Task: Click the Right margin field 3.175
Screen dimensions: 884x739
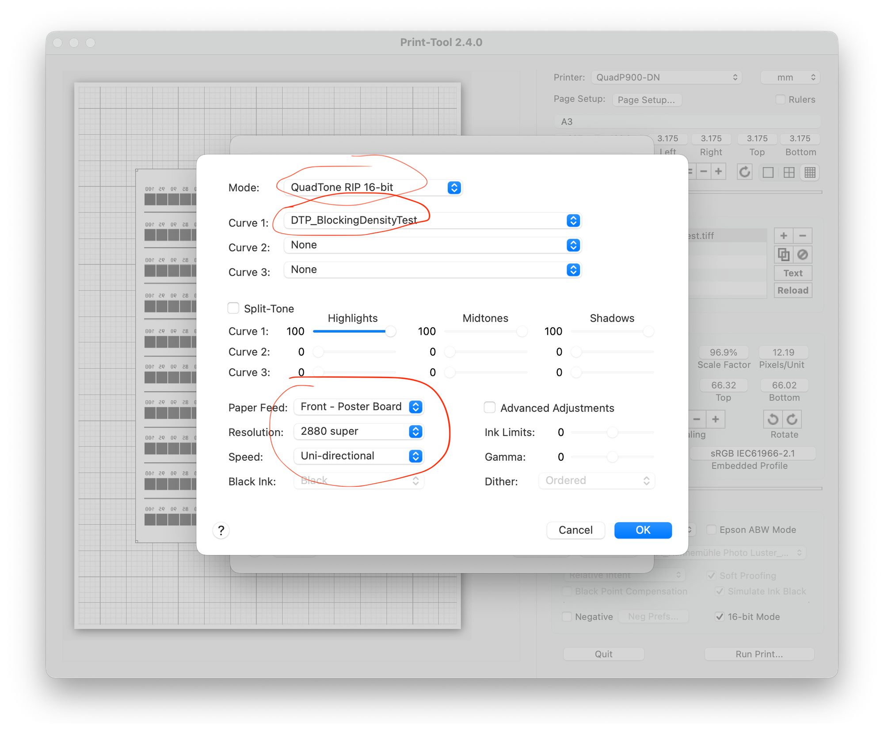Action: (711, 139)
